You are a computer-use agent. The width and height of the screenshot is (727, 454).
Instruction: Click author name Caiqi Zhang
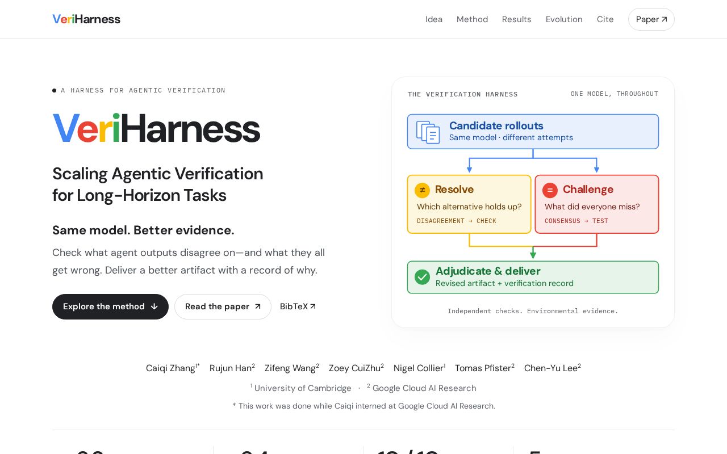click(x=170, y=368)
